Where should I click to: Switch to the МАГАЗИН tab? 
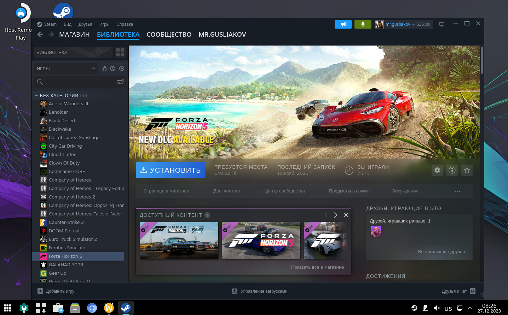(x=74, y=35)
